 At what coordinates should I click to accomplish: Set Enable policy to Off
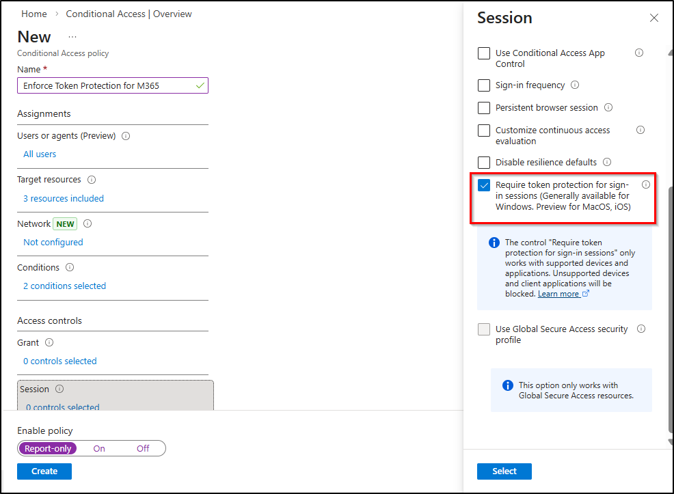142,449
